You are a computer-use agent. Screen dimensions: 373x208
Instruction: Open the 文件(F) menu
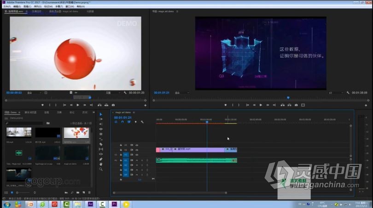[6, 6]
